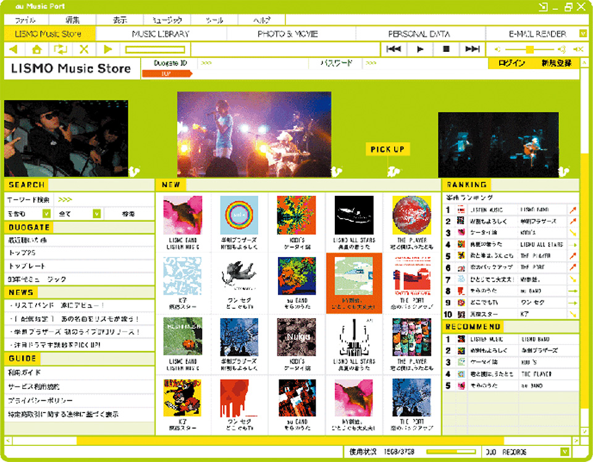Expand the tab bar dropdown arrow after E-MAIL READER
Viewport: 593px width, 462px height.
tap(582, 33)
